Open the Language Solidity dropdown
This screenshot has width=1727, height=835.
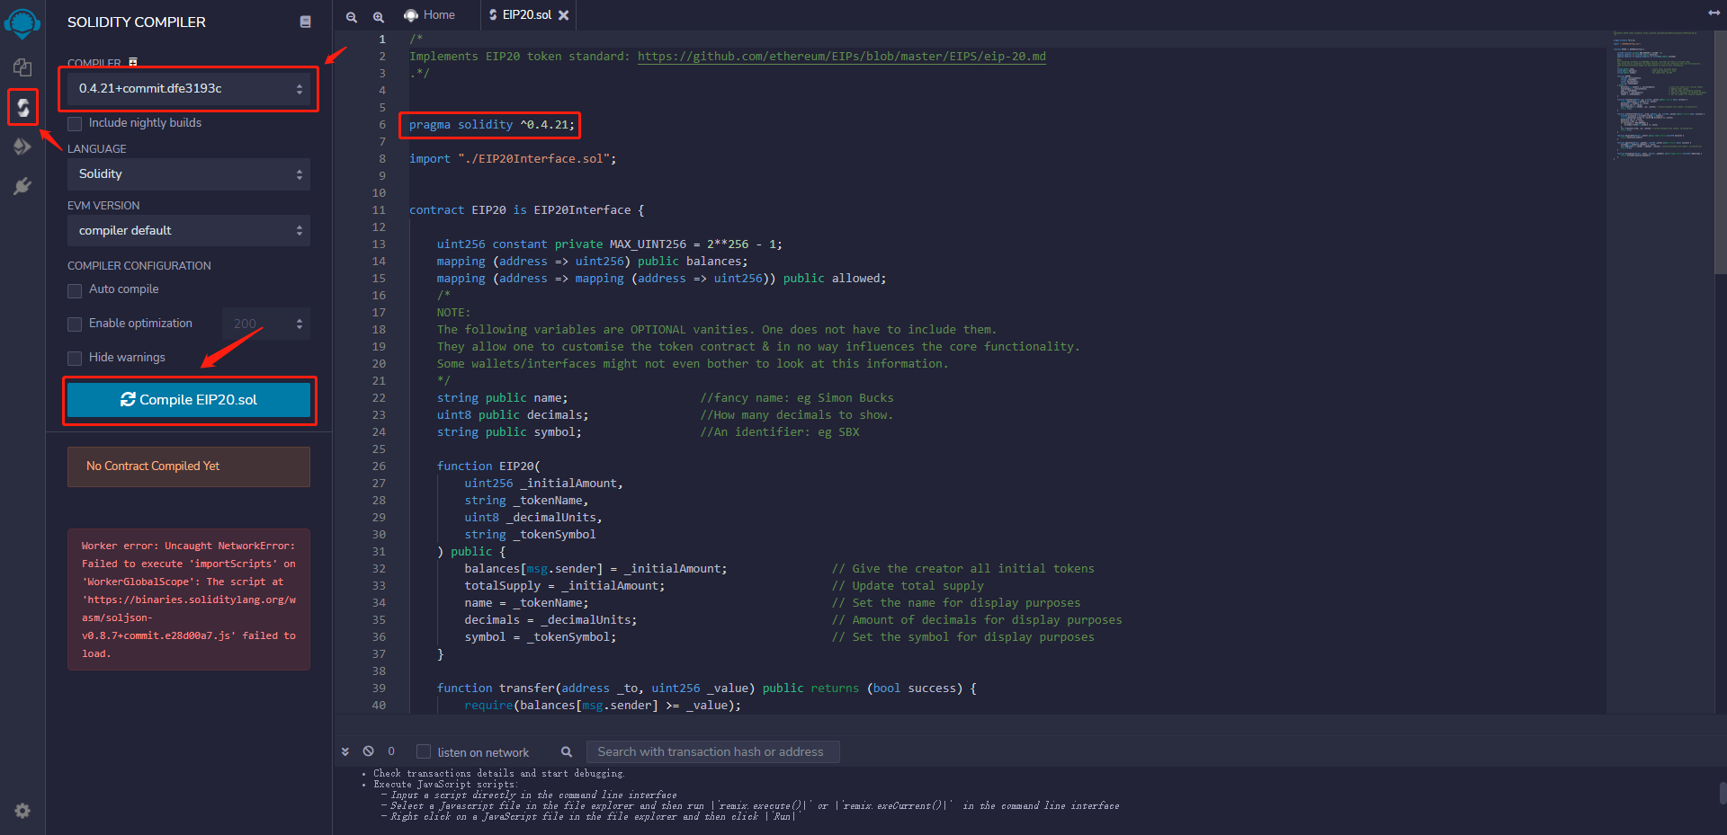click(189, 174)
